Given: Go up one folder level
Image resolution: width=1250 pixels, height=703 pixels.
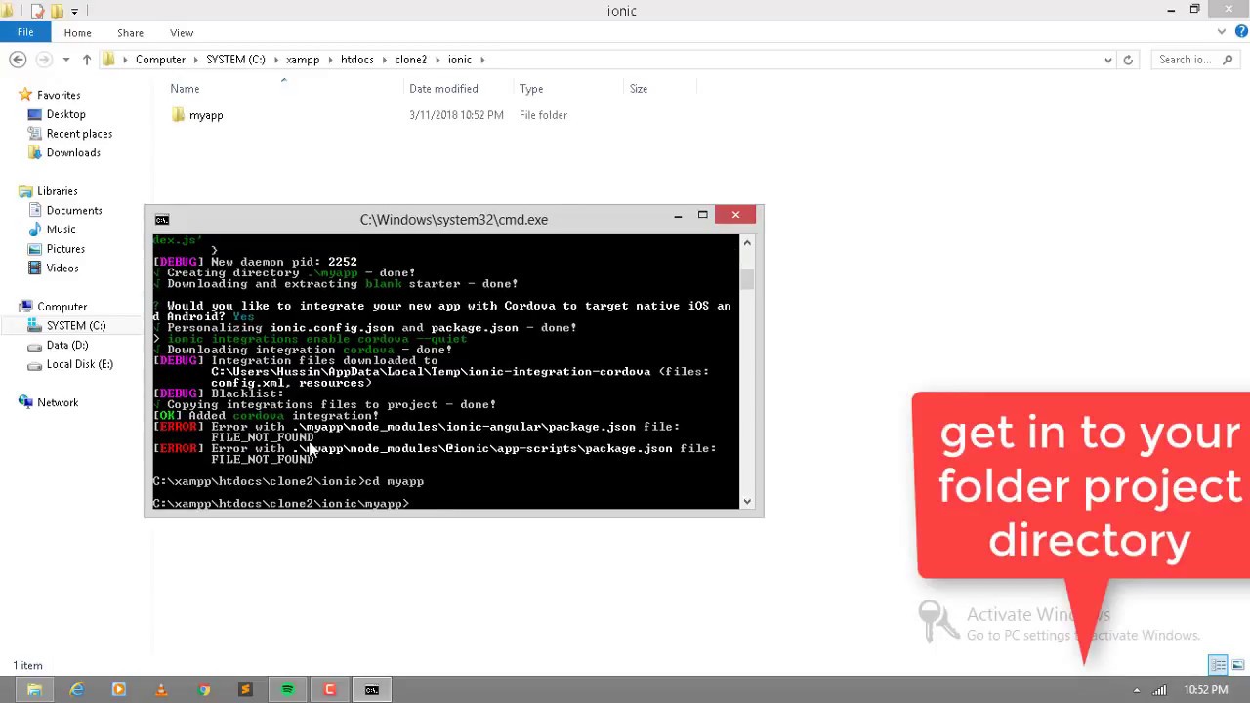Looking at the screenshot, I should 87,60.
